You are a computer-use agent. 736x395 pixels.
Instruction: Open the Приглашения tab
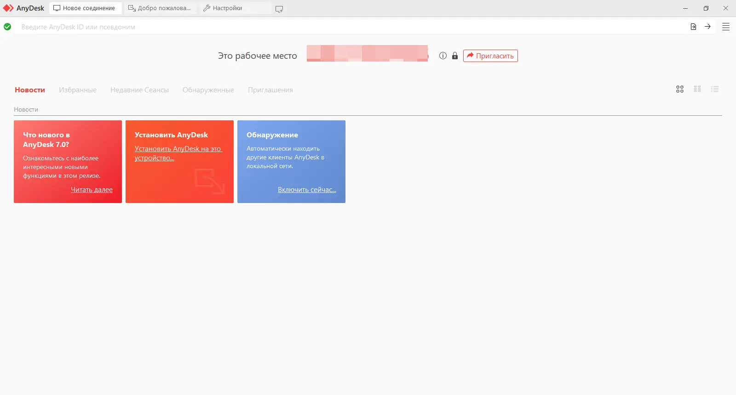270,90
